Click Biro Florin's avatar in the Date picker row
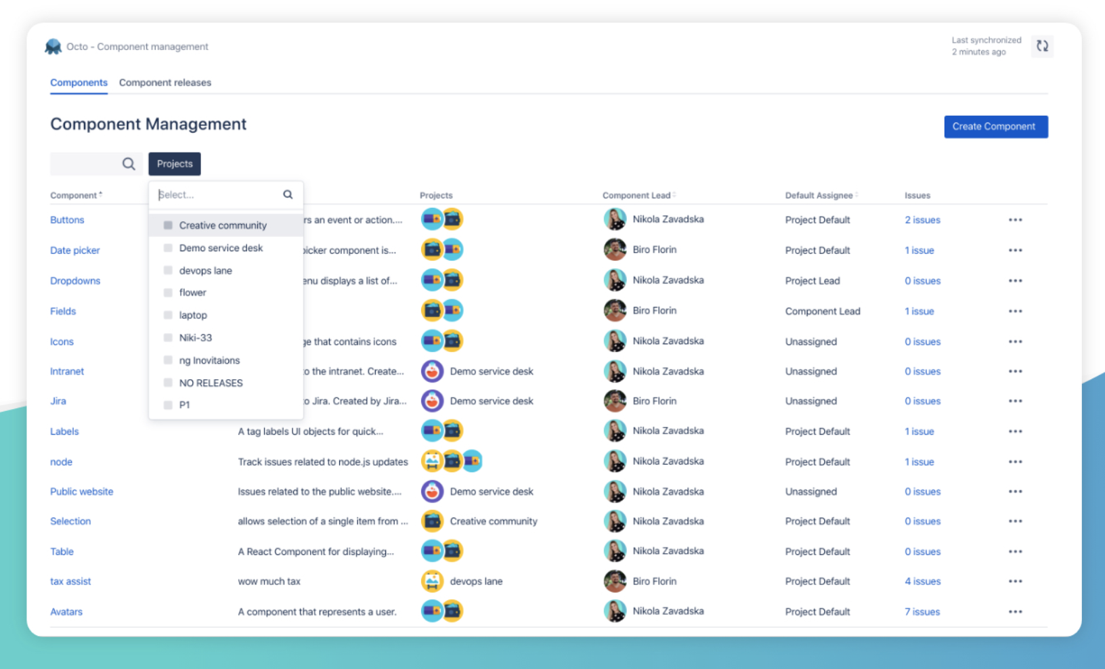The height and width of the screenshot is (669, 1105). 615,250
